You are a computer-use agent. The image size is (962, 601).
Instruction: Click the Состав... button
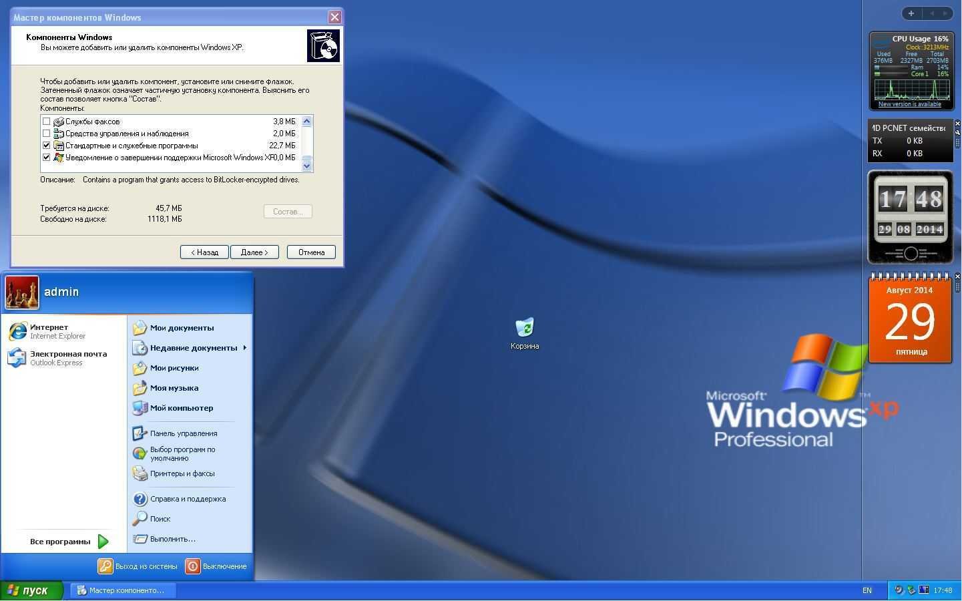pyautogui.click(x=288, y=212)
